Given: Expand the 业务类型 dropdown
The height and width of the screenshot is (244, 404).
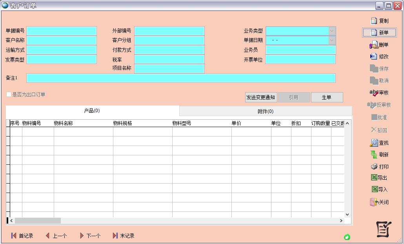Looking at the screenshot, I should click(x=332, y=31).
